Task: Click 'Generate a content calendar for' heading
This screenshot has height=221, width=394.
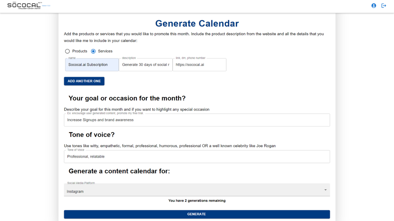Action: (119, 171)
